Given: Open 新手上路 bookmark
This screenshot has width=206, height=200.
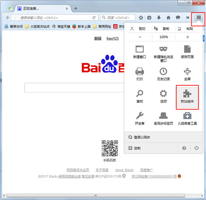Looking at the screenshot, I should coord(82,26).
